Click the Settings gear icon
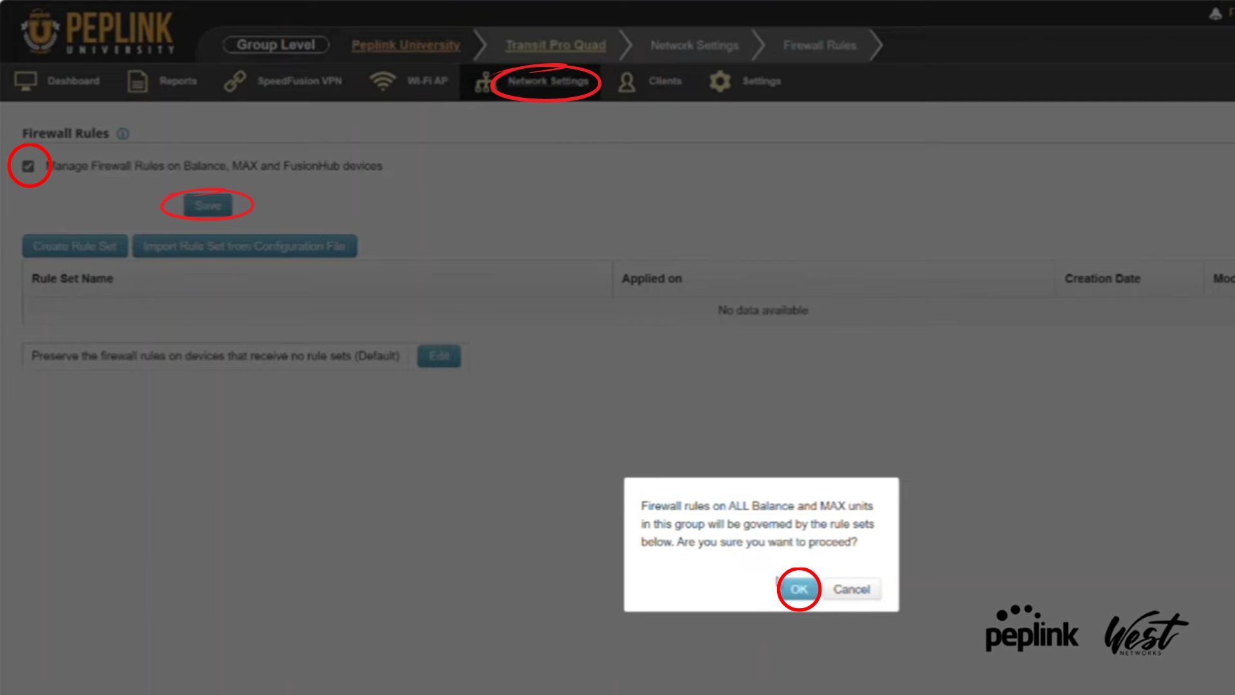This screenshot has width=1235, height=695. click(x=720, y=81)
